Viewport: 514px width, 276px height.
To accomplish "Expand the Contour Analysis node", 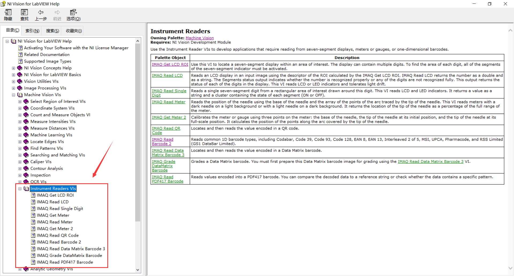I will [20, 169].
